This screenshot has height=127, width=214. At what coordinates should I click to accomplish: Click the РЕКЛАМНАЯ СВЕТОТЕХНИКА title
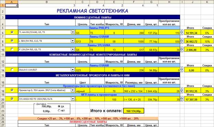coord(92,11)
